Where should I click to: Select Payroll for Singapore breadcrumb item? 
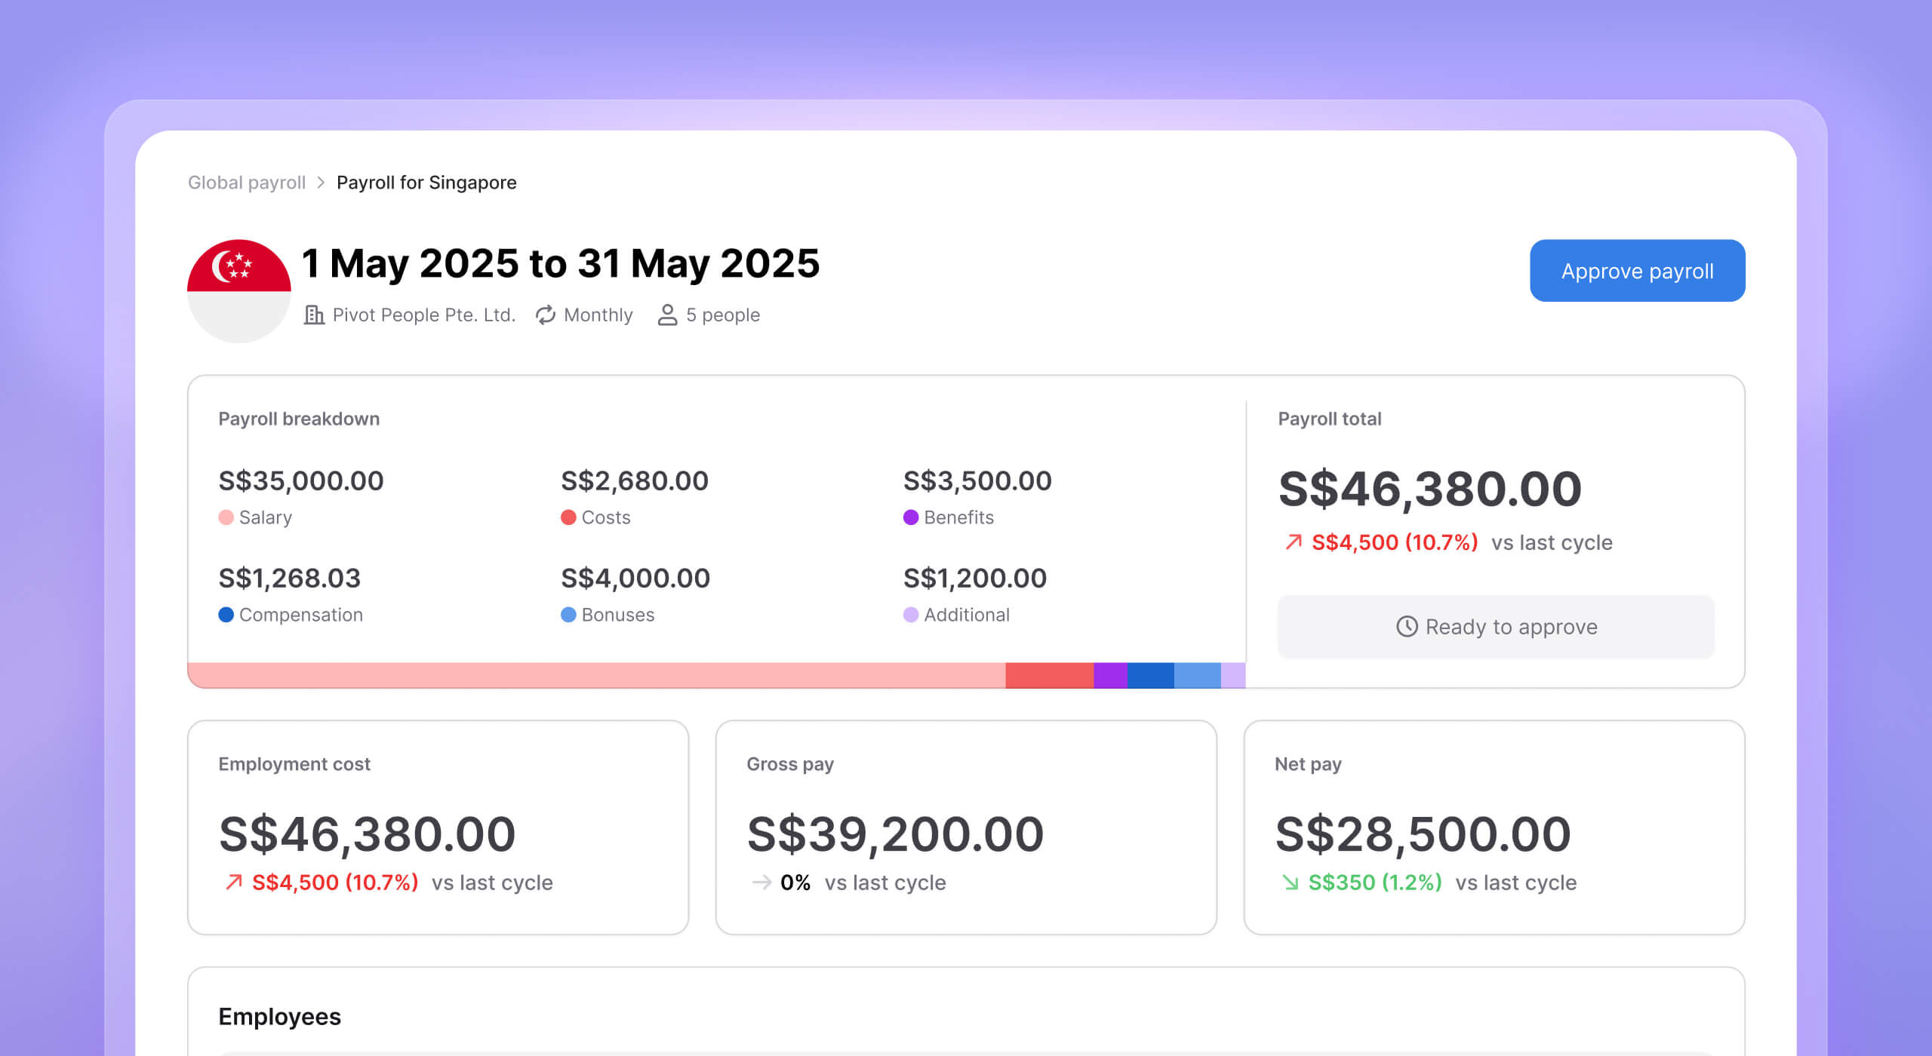pyautogui.click(x=426, y=183)
